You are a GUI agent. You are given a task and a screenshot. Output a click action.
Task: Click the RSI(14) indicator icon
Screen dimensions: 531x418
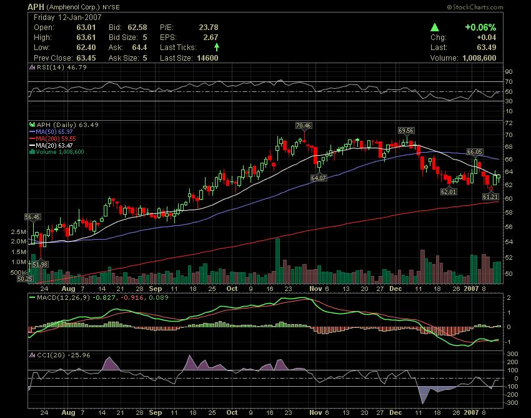(x=32, y=67)
